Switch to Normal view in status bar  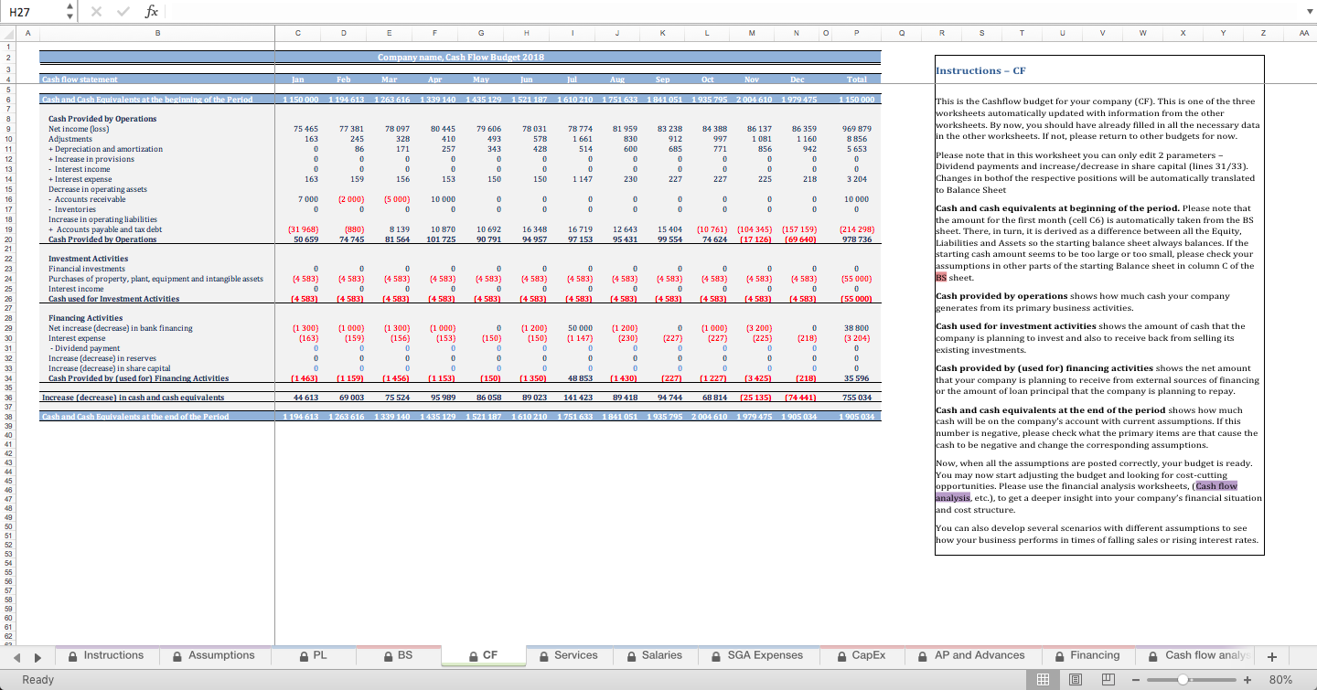point(1041,679)
